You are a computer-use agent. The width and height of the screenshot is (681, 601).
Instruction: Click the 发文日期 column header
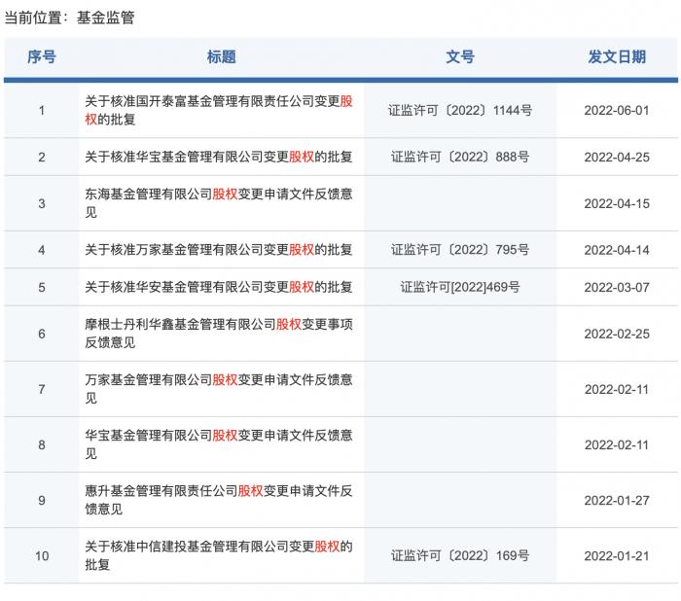click(x=616, y=57)
